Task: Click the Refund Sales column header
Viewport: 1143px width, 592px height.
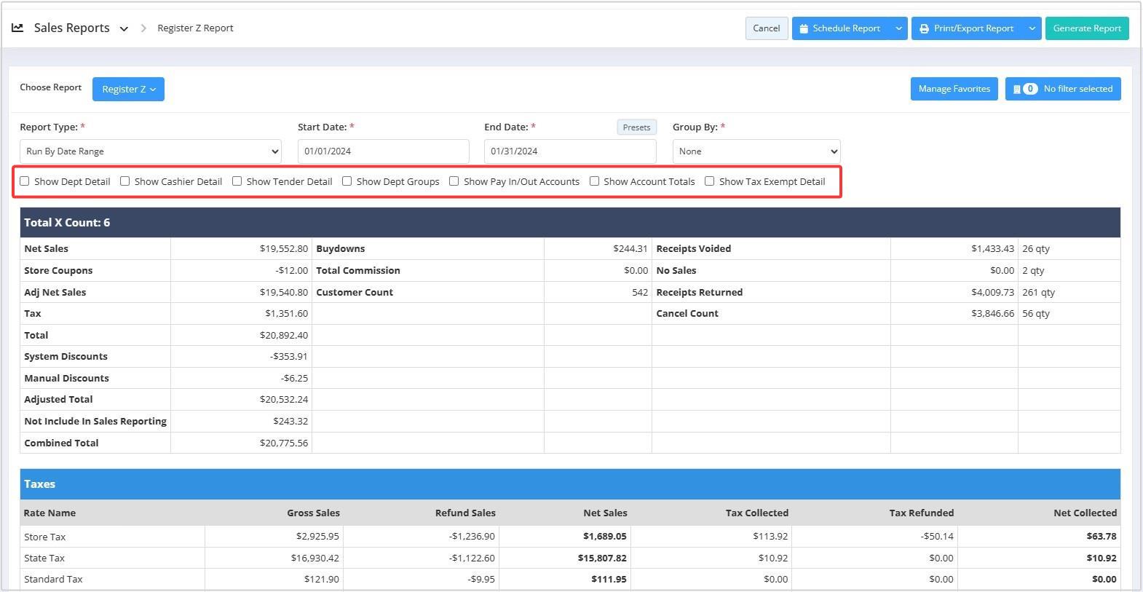Action: point(465,513)
